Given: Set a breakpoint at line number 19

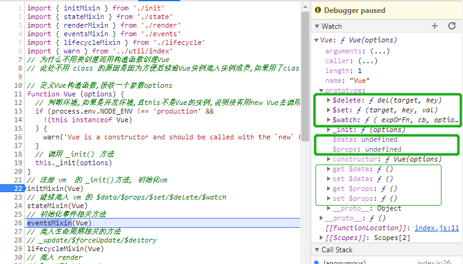Looking at the screenshot, I should (18, 163).
